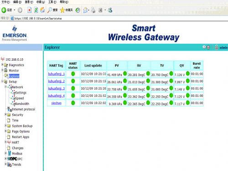Click the 'Burst rate' column header
The image size is (228, 171).
point(197,66)
